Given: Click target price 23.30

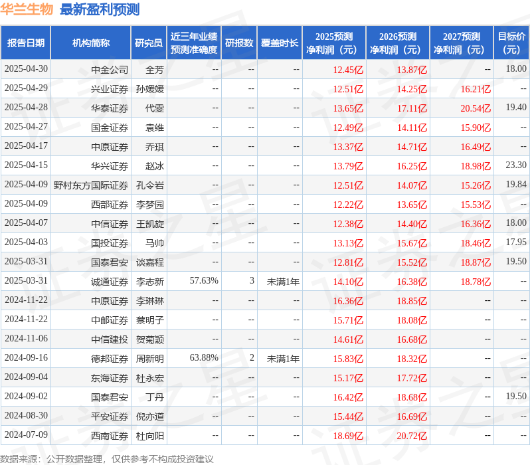Looking at the screenshot, I should [516, 165].
